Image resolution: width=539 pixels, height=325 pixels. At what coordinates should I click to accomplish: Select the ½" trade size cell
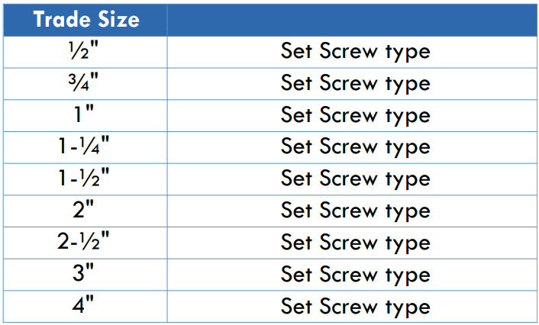click(86, 52)
